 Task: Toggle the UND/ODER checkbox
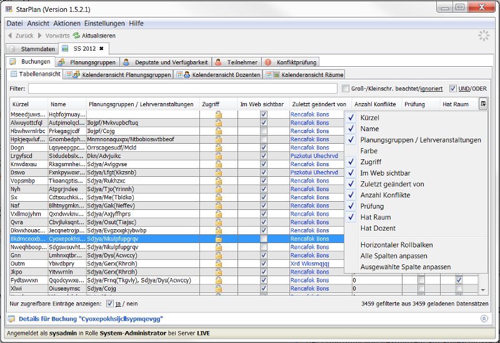452,88
